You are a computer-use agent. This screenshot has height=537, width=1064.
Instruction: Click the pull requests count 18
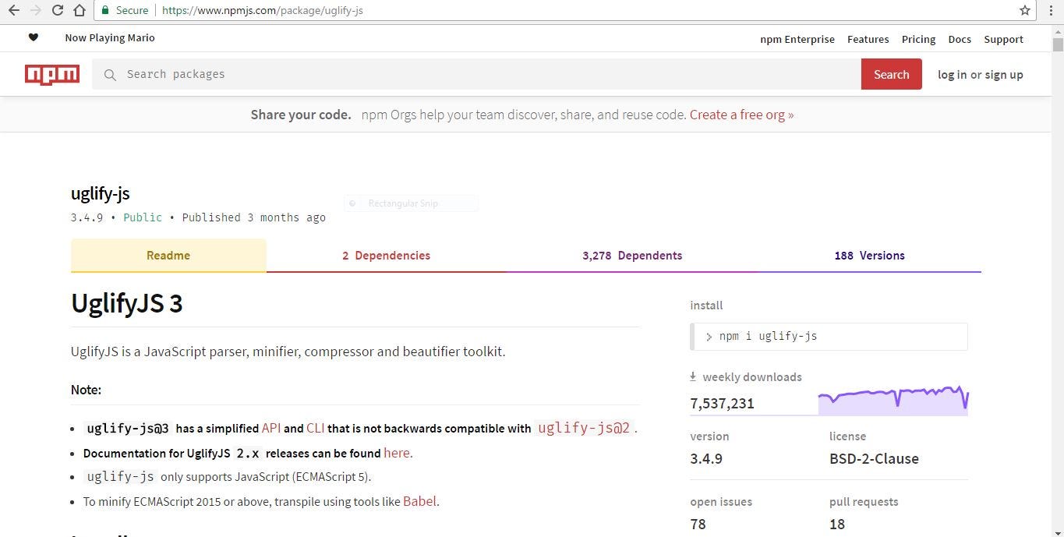[837, 524]
